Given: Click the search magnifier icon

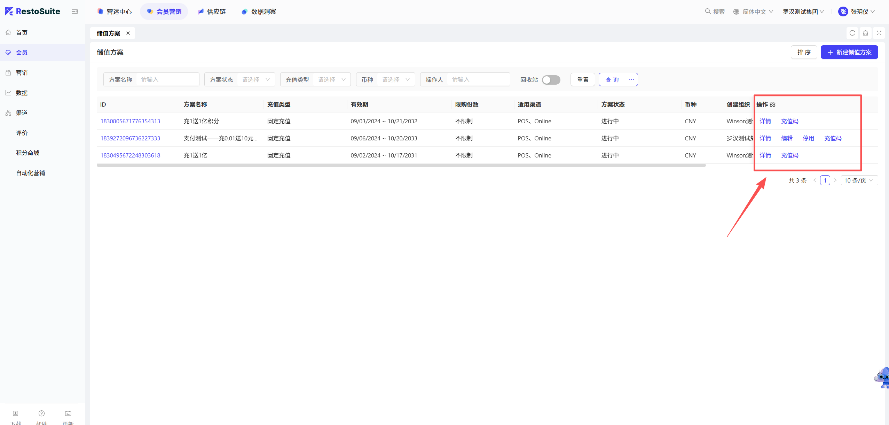Looking at the screenshot, I should 708,11.
